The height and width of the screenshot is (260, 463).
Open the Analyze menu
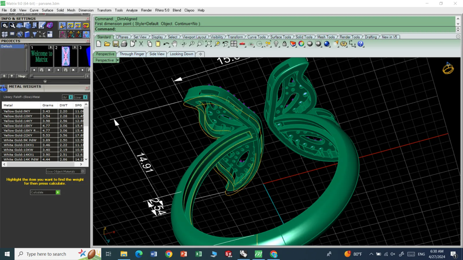tap(132, 10)
